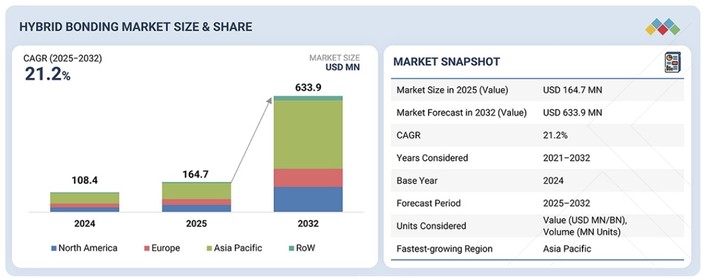
Task: Click the Market Snapshot report icon
Action: (672, 62)
